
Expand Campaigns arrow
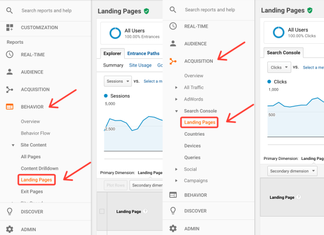pyautogui.click(x=176, y=180)
